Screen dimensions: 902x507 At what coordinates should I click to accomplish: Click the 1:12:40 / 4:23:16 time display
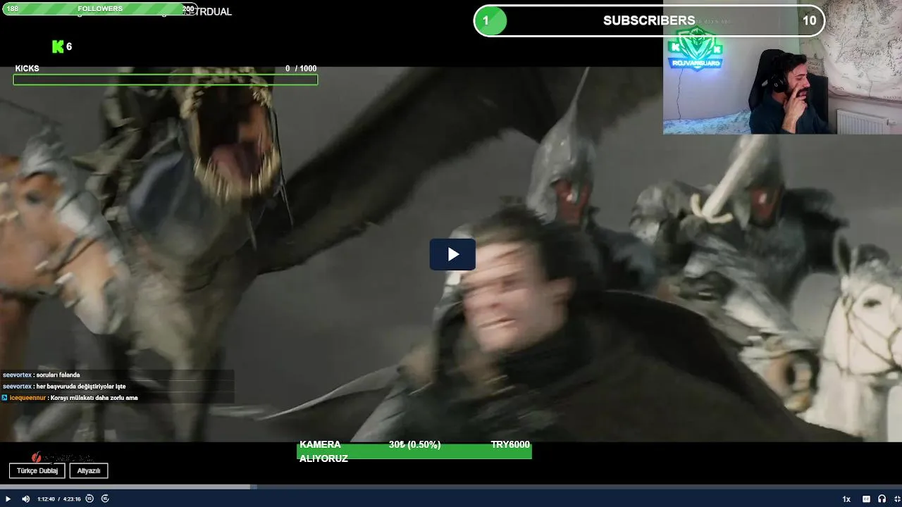click(59, 499)
